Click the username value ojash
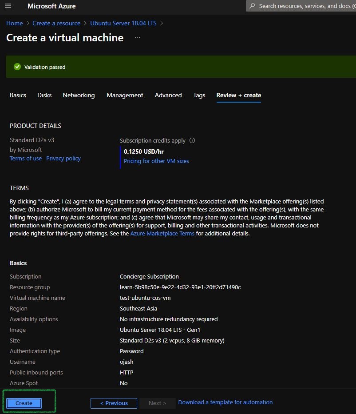 127,362
